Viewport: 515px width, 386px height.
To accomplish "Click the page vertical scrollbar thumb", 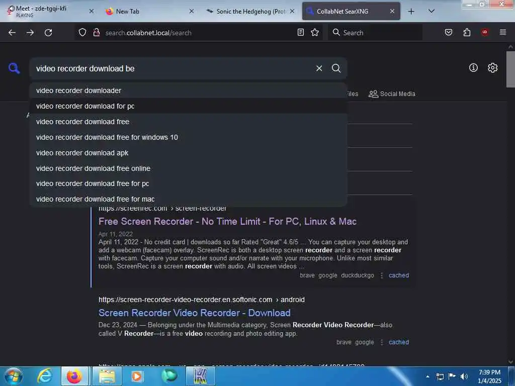I will click(510, 69).
